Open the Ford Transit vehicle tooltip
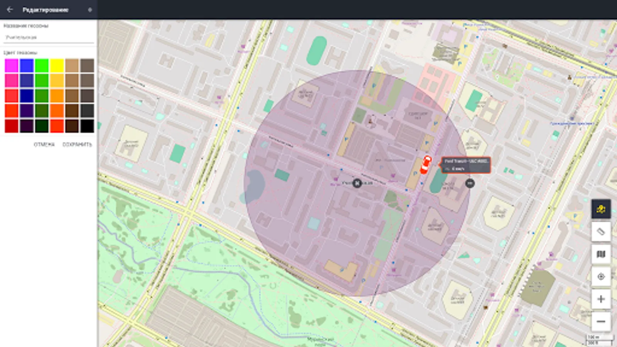This screenshot has height=347, width=617. pyautogui.click(x=466, y=165)
